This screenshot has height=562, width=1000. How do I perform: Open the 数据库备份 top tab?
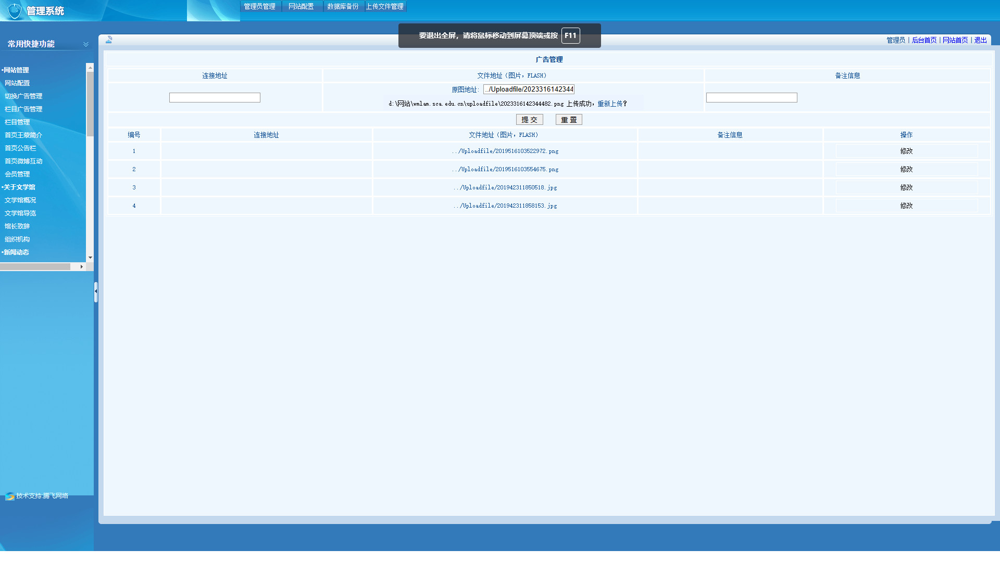[343, 6]
